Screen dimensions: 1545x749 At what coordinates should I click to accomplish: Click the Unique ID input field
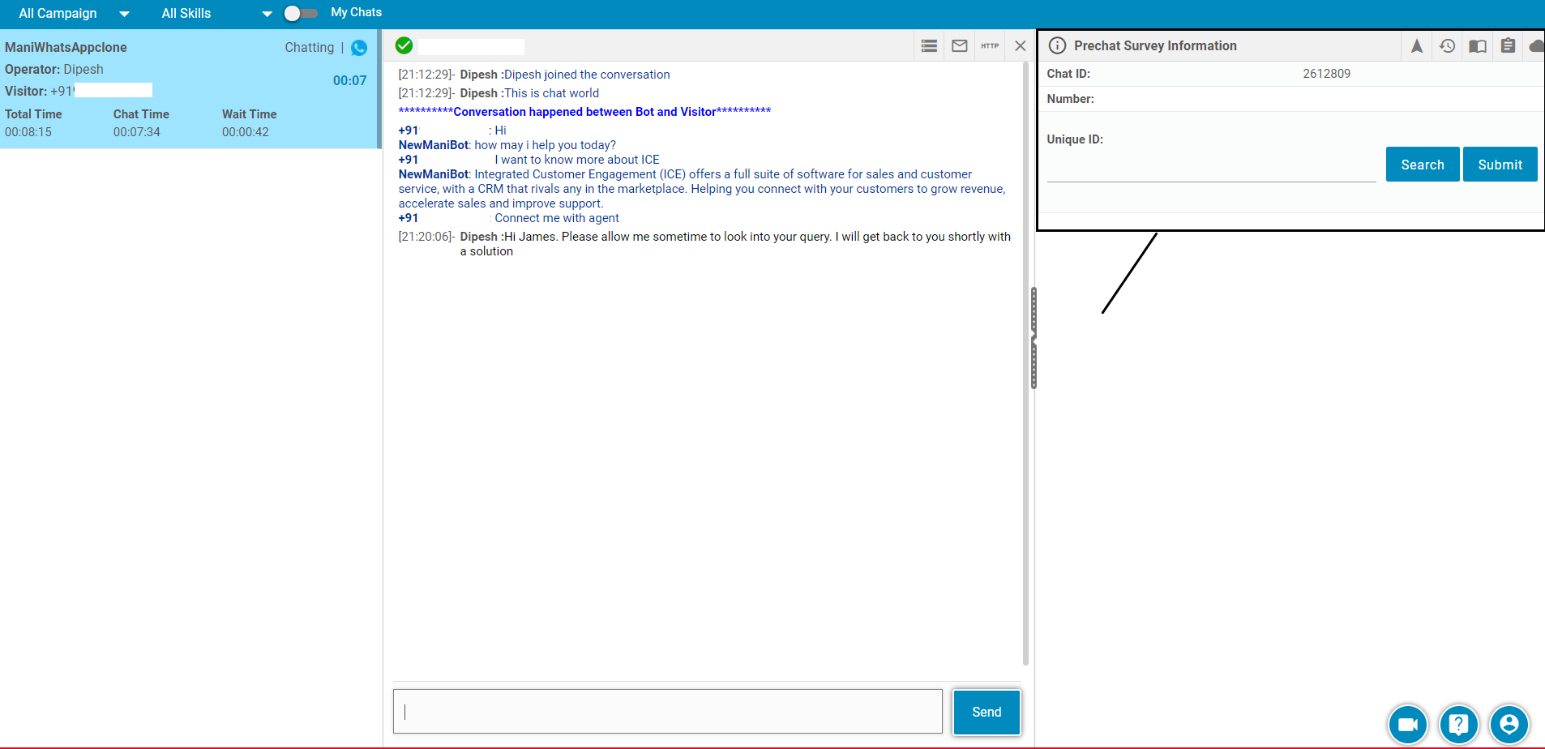point(1211,169)
